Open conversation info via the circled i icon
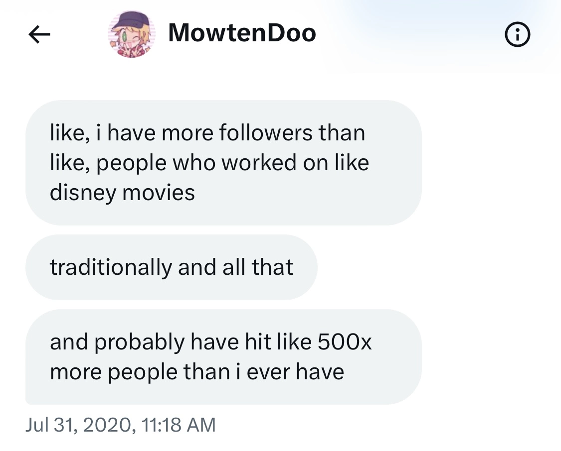The width and height of the screenshot is (561, 451). click(517, 35)
